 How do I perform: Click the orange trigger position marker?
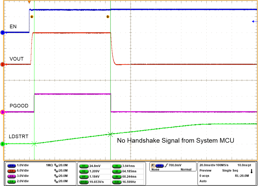pyautogui.click(x=29, y=2)
